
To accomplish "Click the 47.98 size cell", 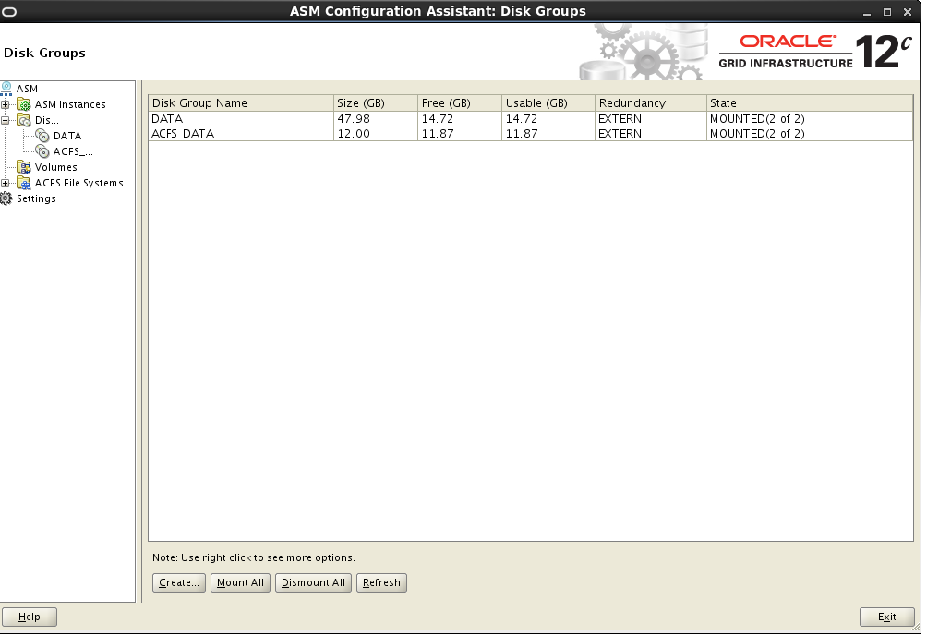I will point(376,119).
